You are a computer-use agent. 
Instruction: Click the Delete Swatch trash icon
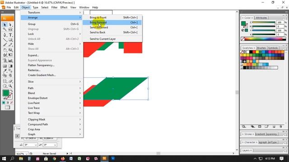(281, 127)
